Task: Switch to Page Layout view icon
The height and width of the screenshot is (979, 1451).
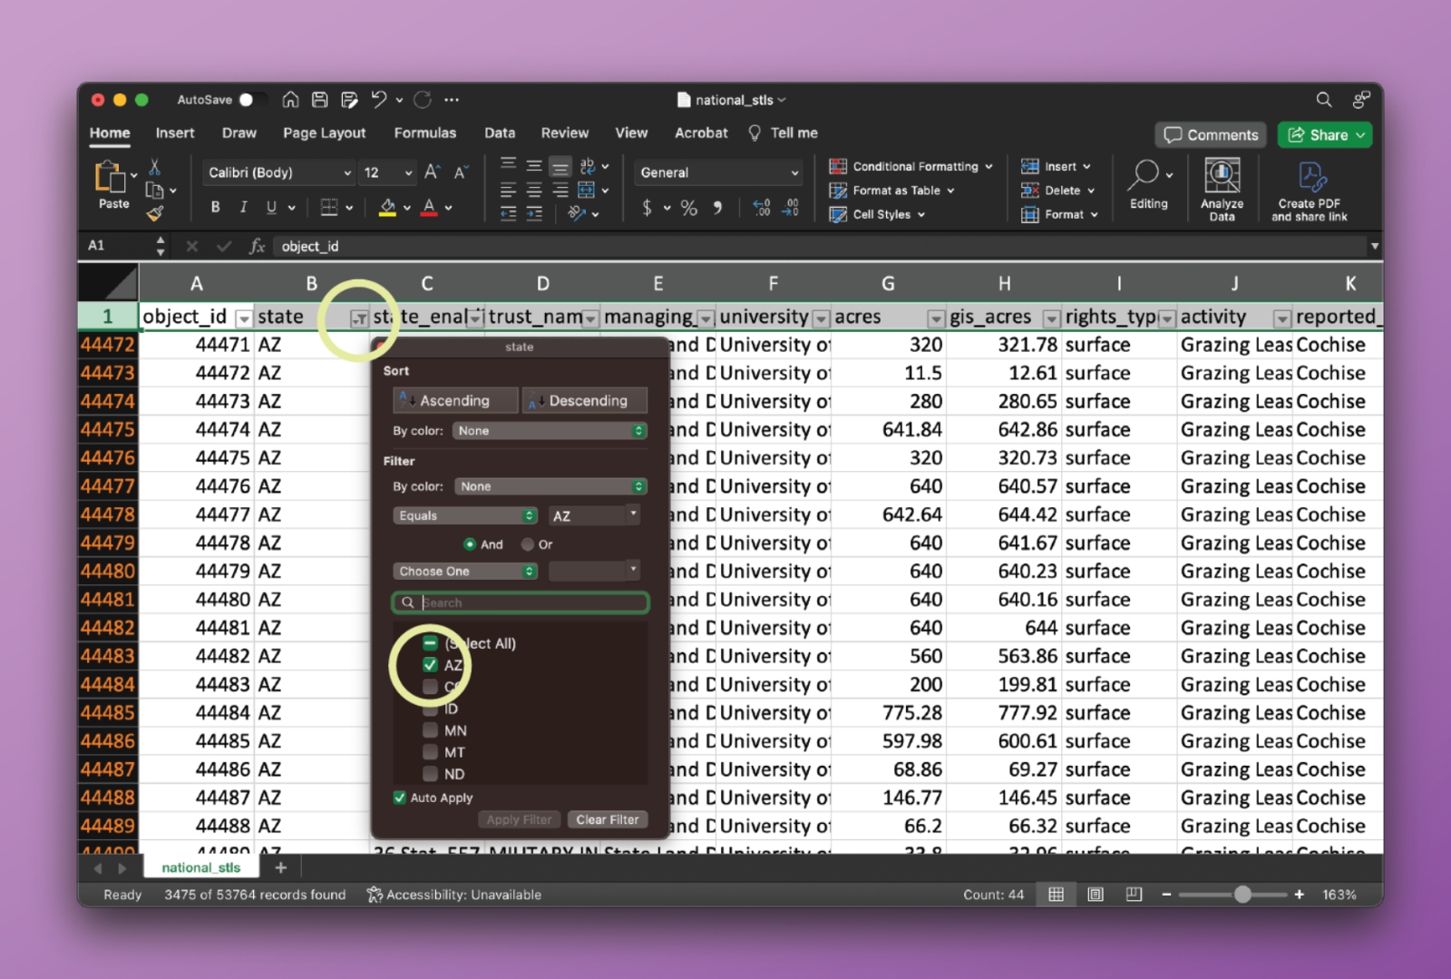Action: point(1096,895)
